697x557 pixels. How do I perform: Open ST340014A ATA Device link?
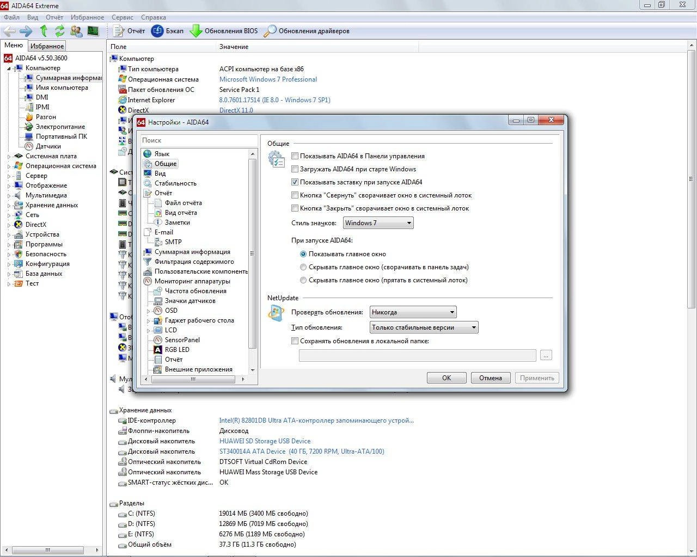coord(302,451)
